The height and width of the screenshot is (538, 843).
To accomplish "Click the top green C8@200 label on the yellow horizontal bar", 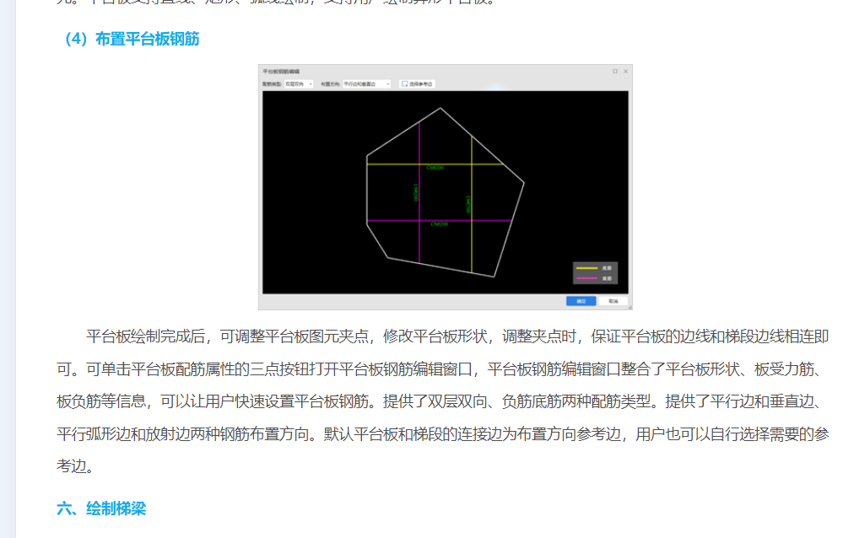I will [435, 168].
